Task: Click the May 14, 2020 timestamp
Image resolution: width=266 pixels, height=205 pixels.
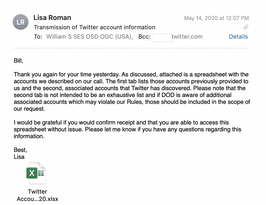Action: [x=216, y=18]
